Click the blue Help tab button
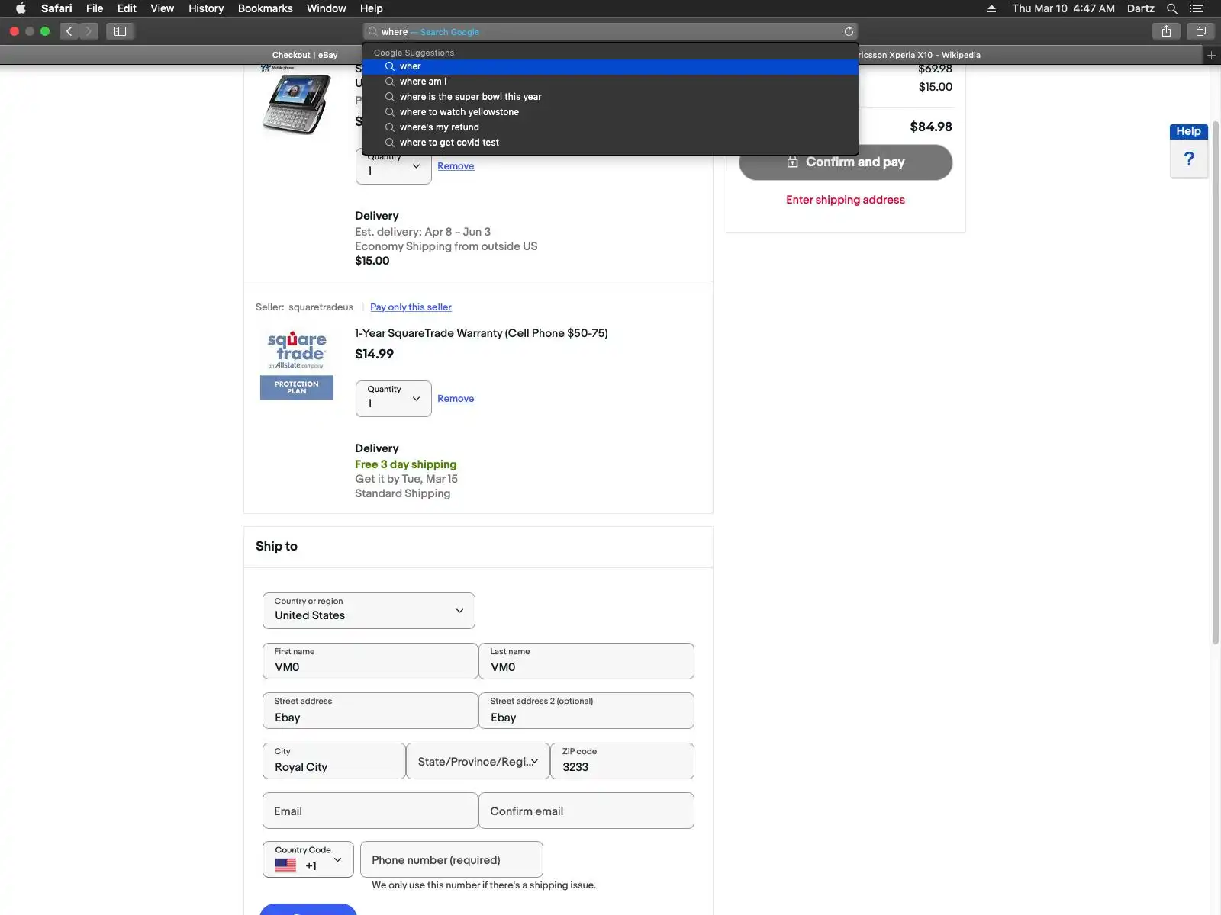 [x=1188, y=131]
